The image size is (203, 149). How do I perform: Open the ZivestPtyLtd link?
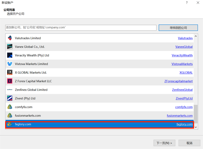[x=184, y=98]
